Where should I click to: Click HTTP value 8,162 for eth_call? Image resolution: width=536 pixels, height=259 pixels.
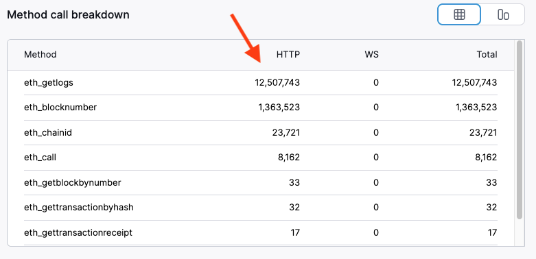pyautogui.click(x=289, y=158)
